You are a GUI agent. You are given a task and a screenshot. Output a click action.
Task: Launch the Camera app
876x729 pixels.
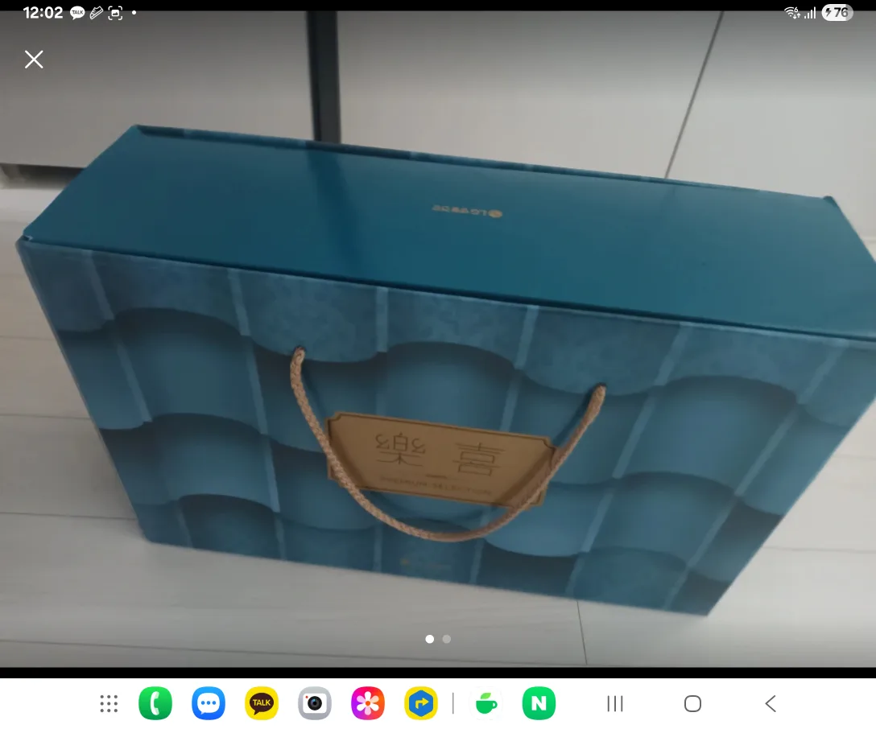pos(315,704)
